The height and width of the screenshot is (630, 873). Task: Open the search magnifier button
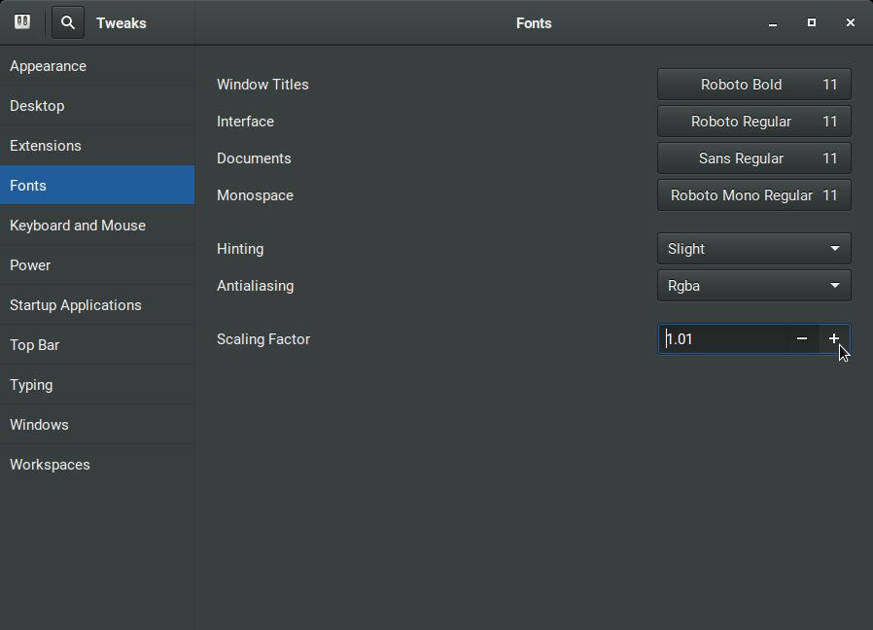(x=68, y=22)
